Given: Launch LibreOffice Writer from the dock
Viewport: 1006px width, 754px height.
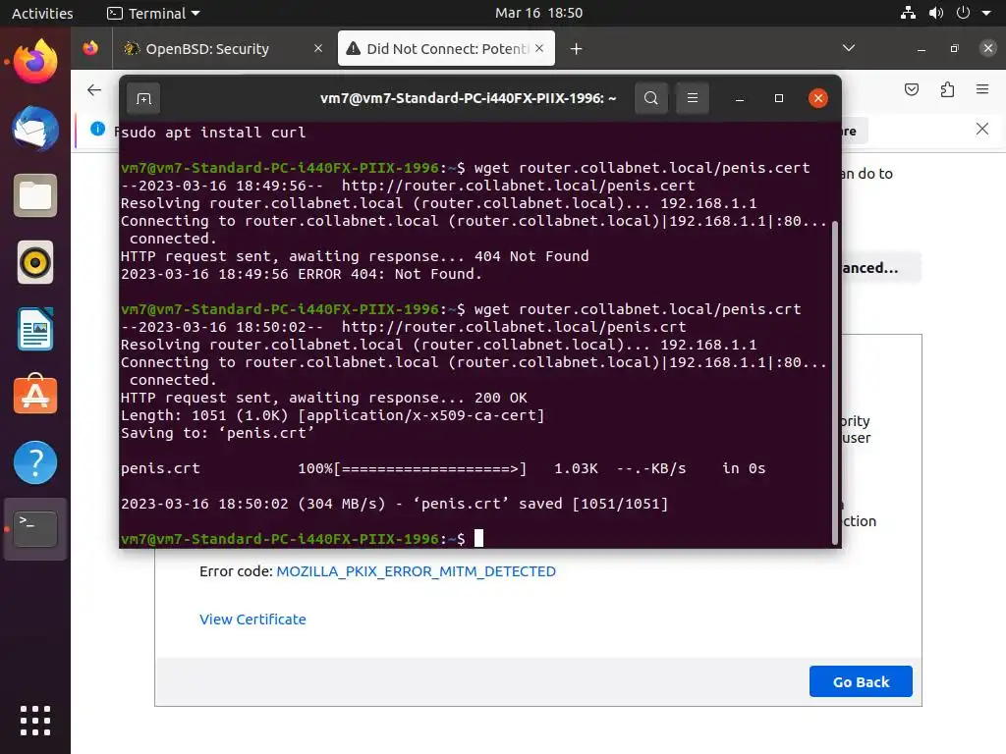Looking at the screenshot, I should tap(35, 329).
